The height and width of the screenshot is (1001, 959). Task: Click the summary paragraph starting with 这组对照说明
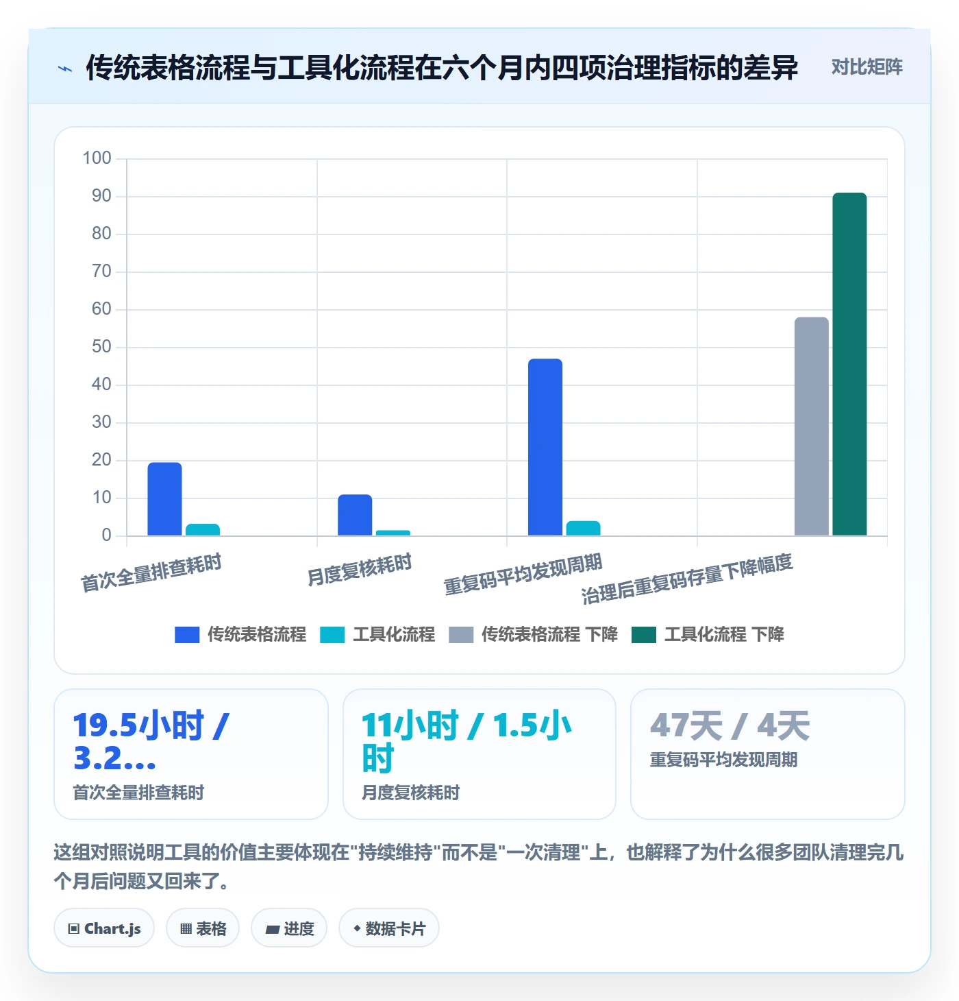point(479,867)
